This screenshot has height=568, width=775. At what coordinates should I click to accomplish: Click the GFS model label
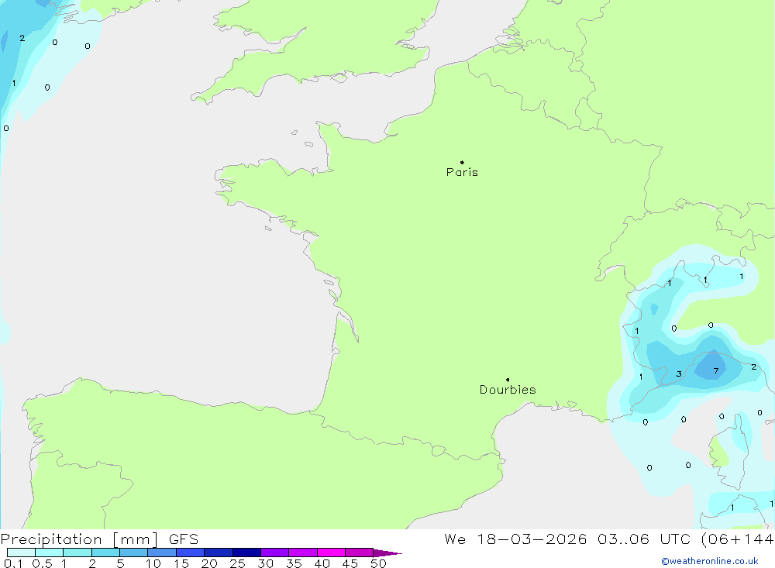click(x=184, y=539)
